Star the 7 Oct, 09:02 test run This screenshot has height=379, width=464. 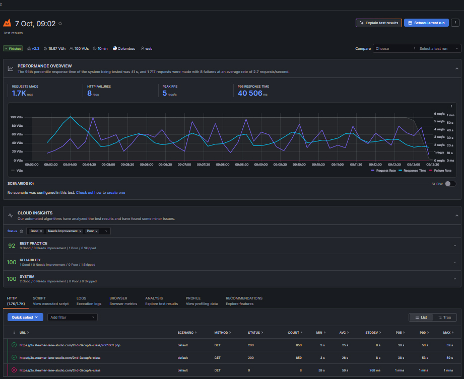(x=60, y=24)
